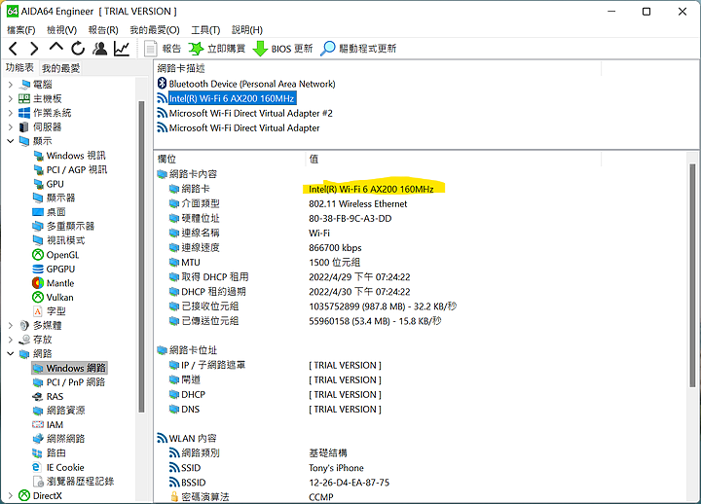Open the user manage icon in toolbar
Image resolution: width=701 pixels, height=504 pixels.
(x=99, y=49)
